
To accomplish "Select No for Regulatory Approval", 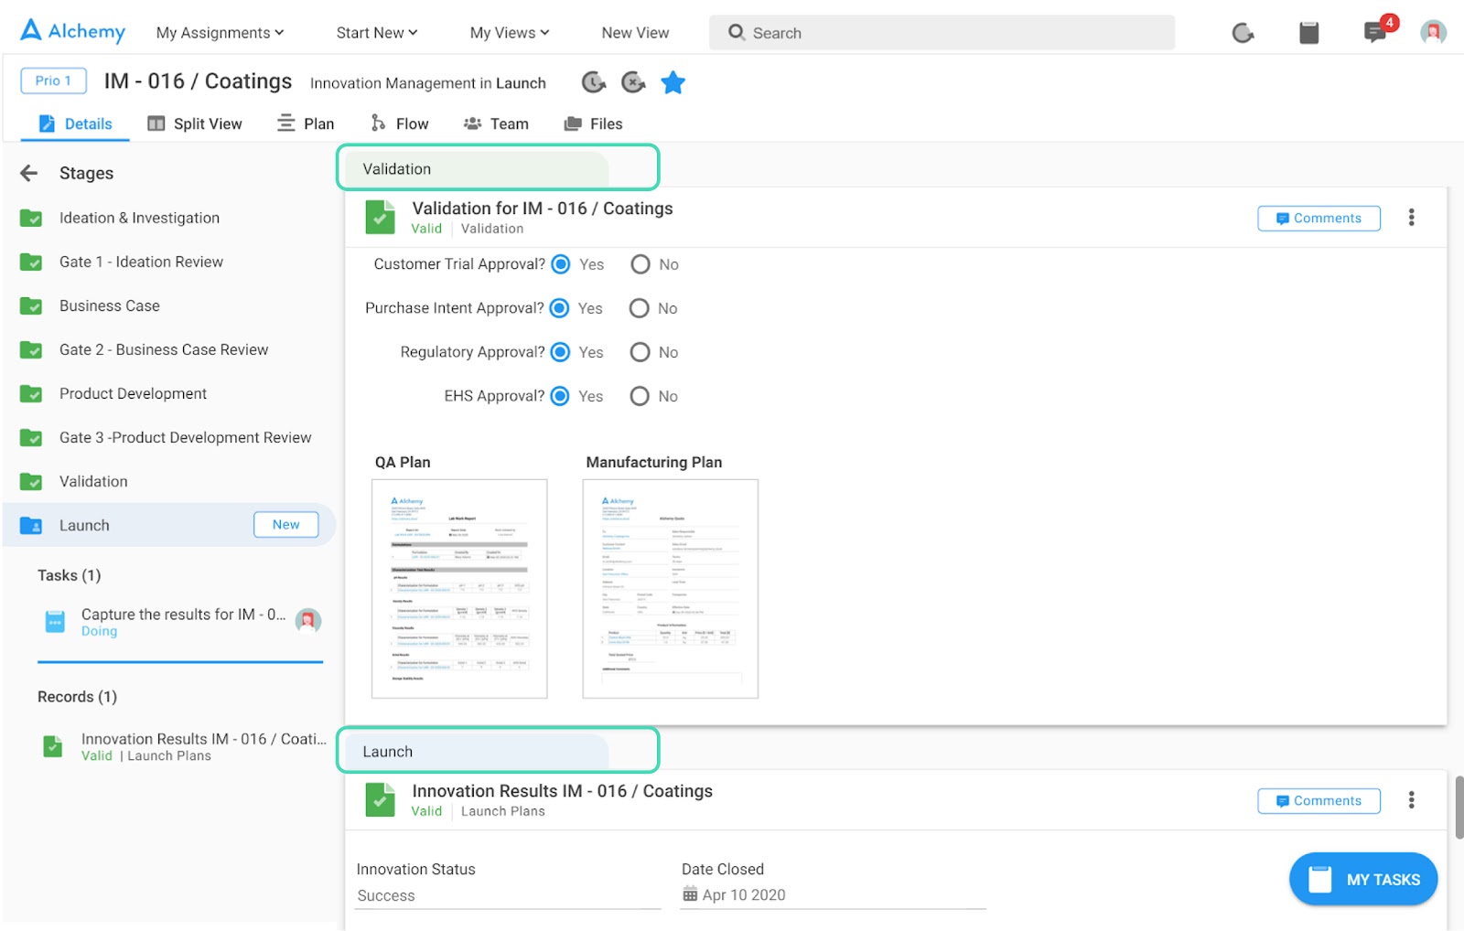I will [x=640, y=352].
